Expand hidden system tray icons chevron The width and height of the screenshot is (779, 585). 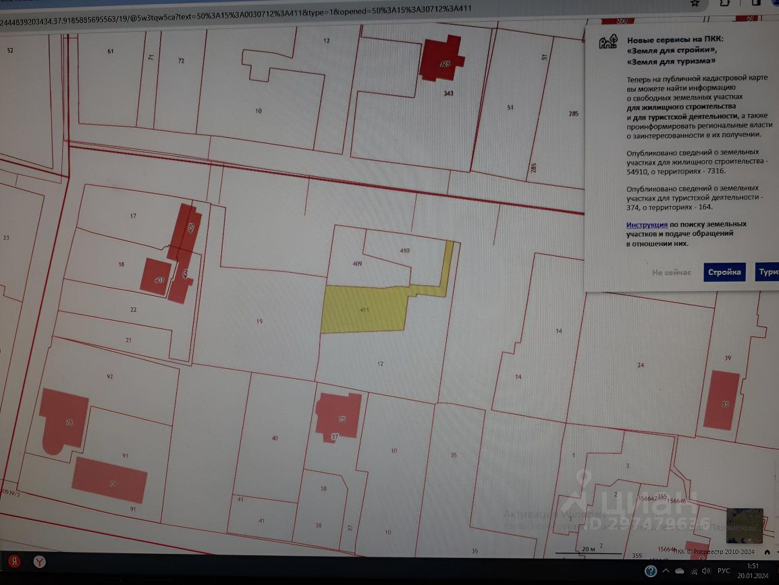(666, 571)
